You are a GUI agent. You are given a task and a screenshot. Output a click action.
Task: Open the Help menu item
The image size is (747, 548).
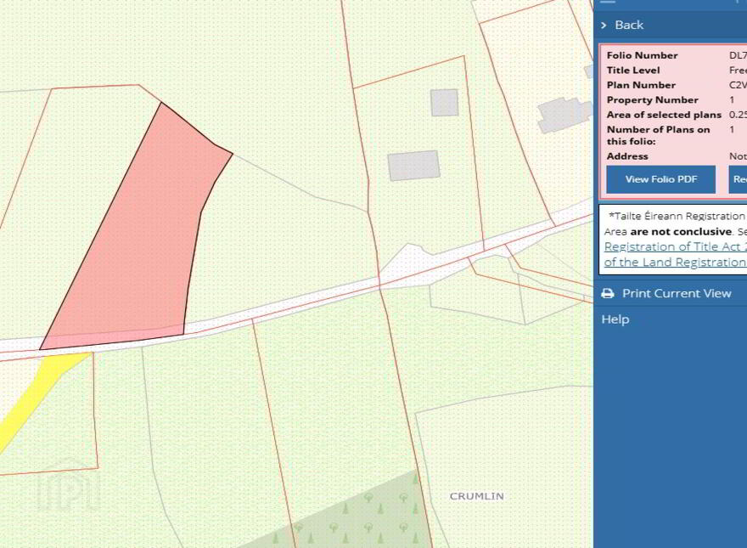(615, 319)
